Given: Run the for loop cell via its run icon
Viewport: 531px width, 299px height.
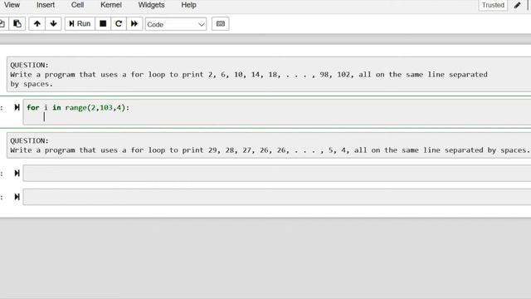Looking at the screenshot, I should click(x=17, y=107).
